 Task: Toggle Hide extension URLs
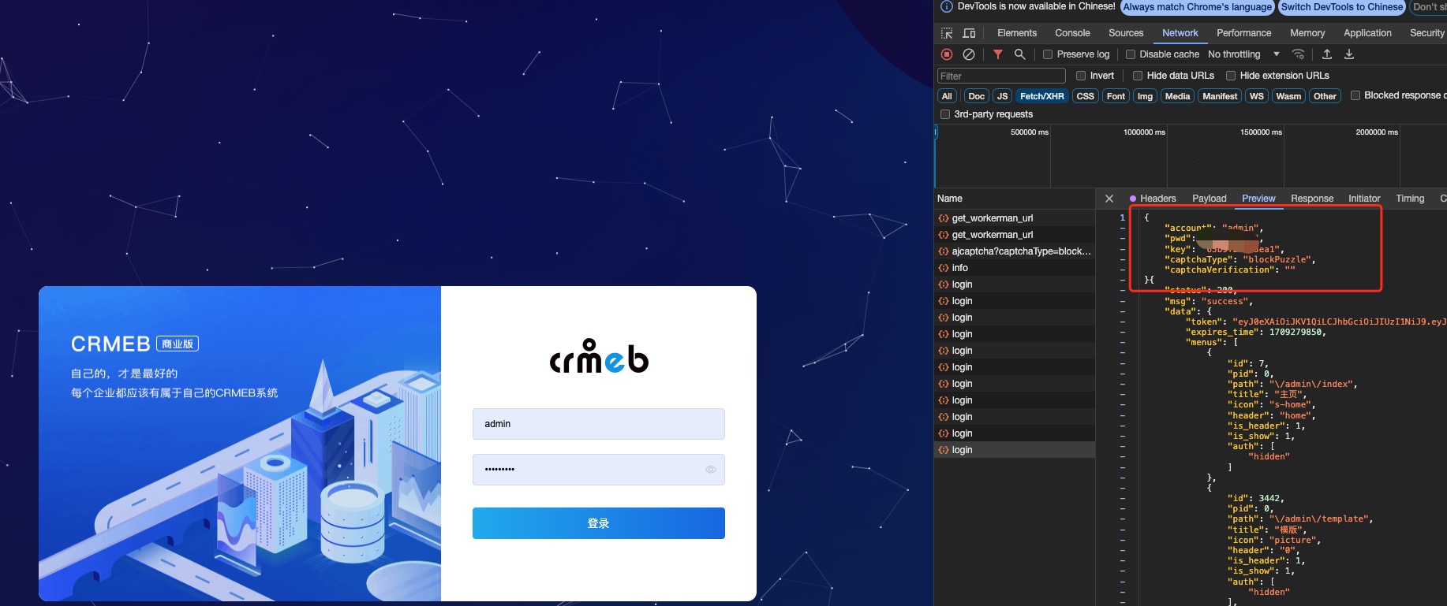click(x=1231, y=76)
